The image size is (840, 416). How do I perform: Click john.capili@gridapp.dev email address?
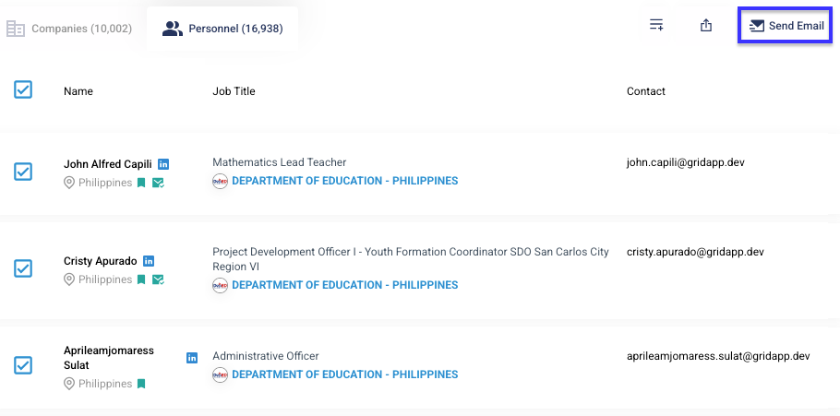click(x=685, y=162)
